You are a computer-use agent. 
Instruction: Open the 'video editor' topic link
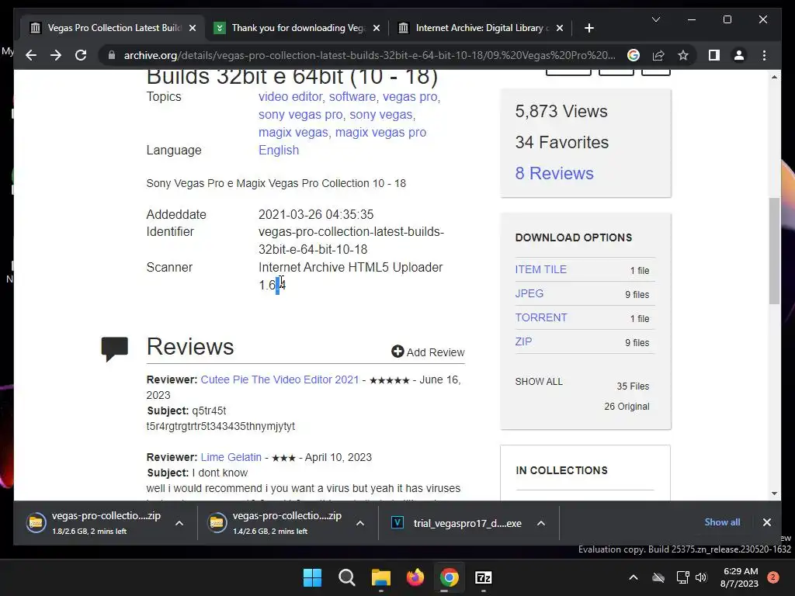pyautogui.click(x=290, y=96)
